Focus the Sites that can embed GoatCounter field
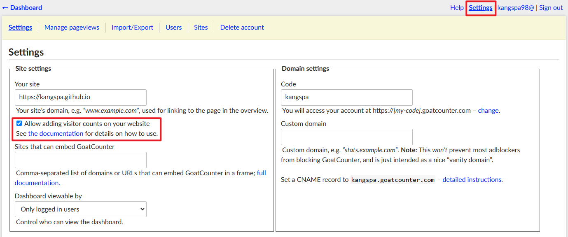This screenshot has width=568, height=237. click(81, 160)
